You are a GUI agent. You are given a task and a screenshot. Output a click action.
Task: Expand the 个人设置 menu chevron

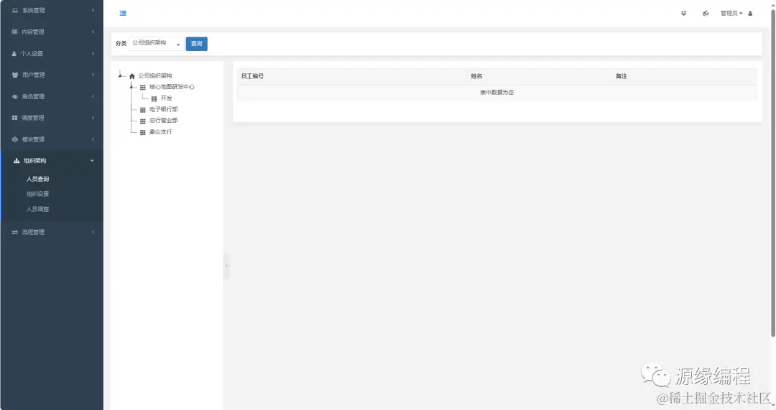pos(93,53)
